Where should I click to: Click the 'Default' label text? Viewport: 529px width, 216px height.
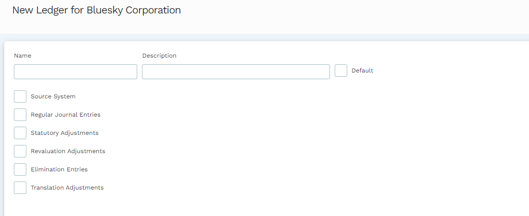point(362,71)
